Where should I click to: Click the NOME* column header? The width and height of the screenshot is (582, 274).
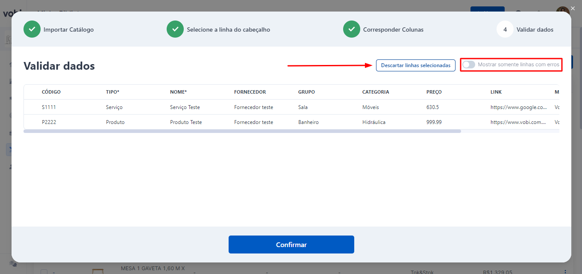(179, 92)
